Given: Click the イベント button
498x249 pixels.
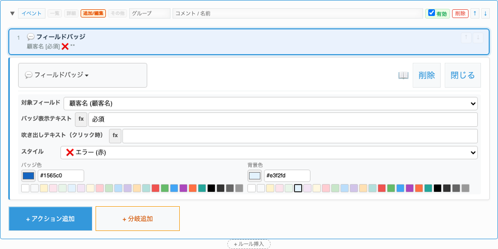Looking at the screenshot, I should click(x=32, y=13).
